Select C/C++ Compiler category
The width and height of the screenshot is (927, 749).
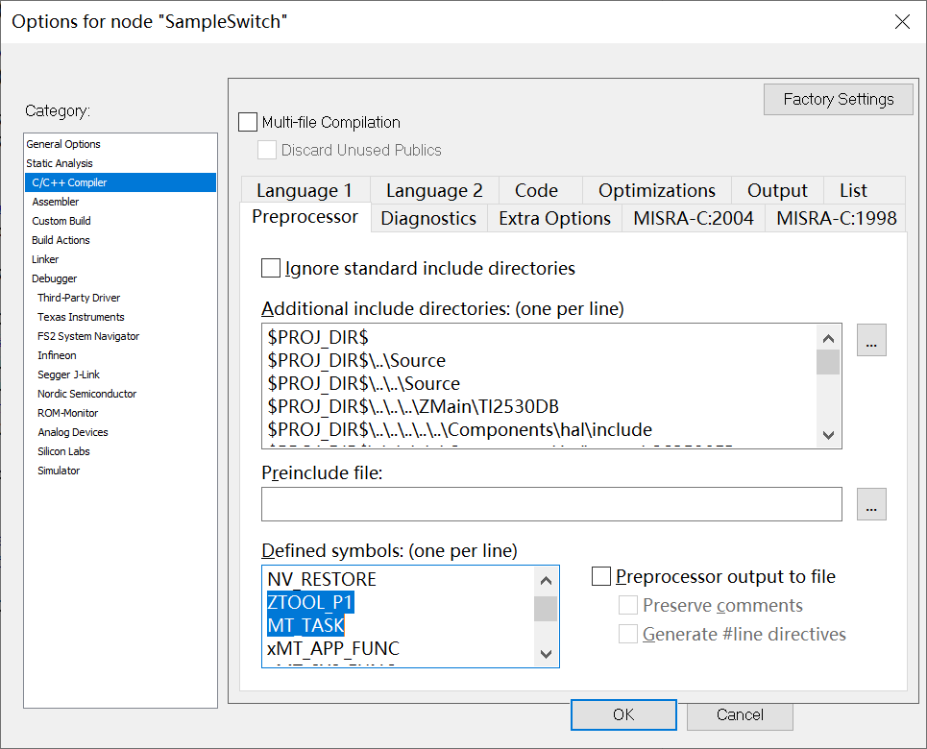click(x=121, y=182)
